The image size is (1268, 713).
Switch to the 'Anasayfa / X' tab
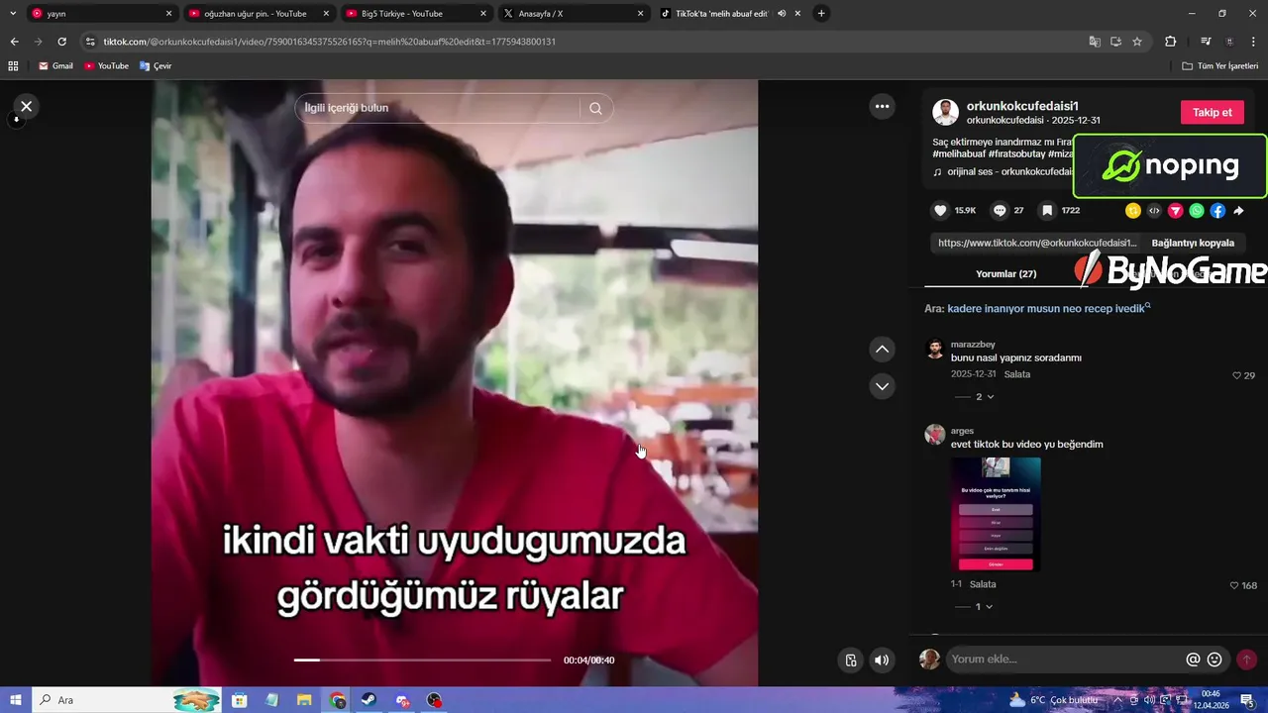click(572, 14)
